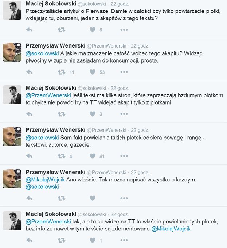The image size is (227, 248).
Task: Like the 'Ano właśnie' tweet with no likes
Action: click(93, 198)
